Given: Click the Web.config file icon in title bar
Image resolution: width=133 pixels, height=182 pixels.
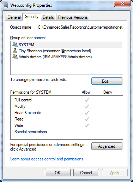Looking at the screenshot, I should [6, 5].
